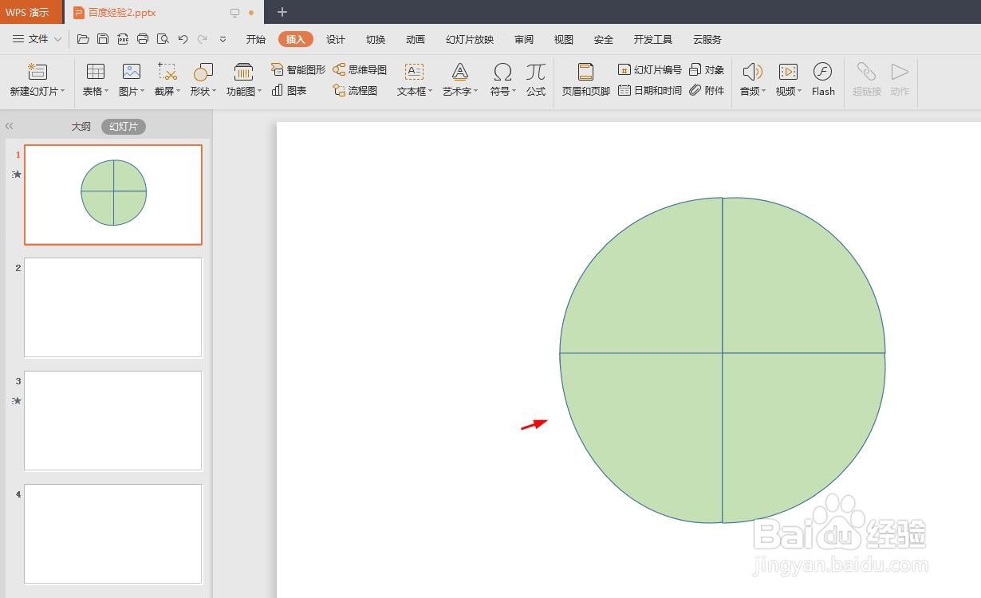This screenshot has width=981, height=598.
Task: Click the display icon on document tab
Action: tap(234, 13)
